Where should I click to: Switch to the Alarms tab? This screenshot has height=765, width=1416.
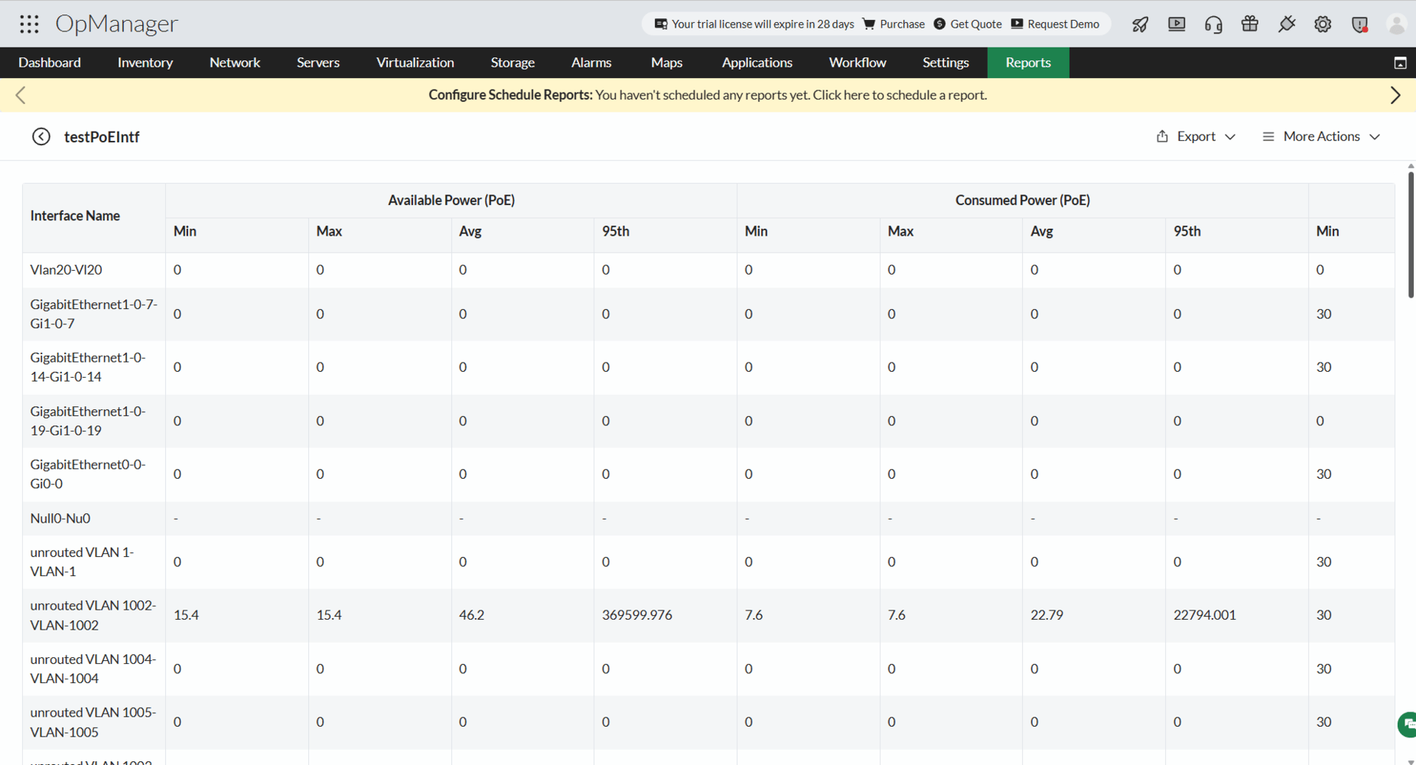[591, 63]
